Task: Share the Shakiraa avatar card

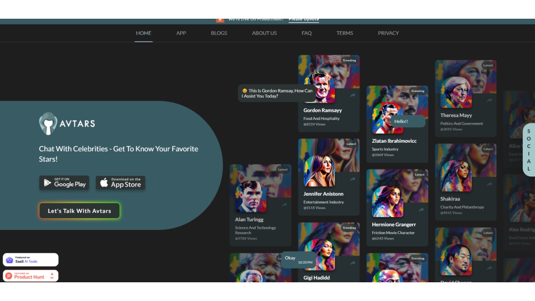Action: [x=489, y=184]
